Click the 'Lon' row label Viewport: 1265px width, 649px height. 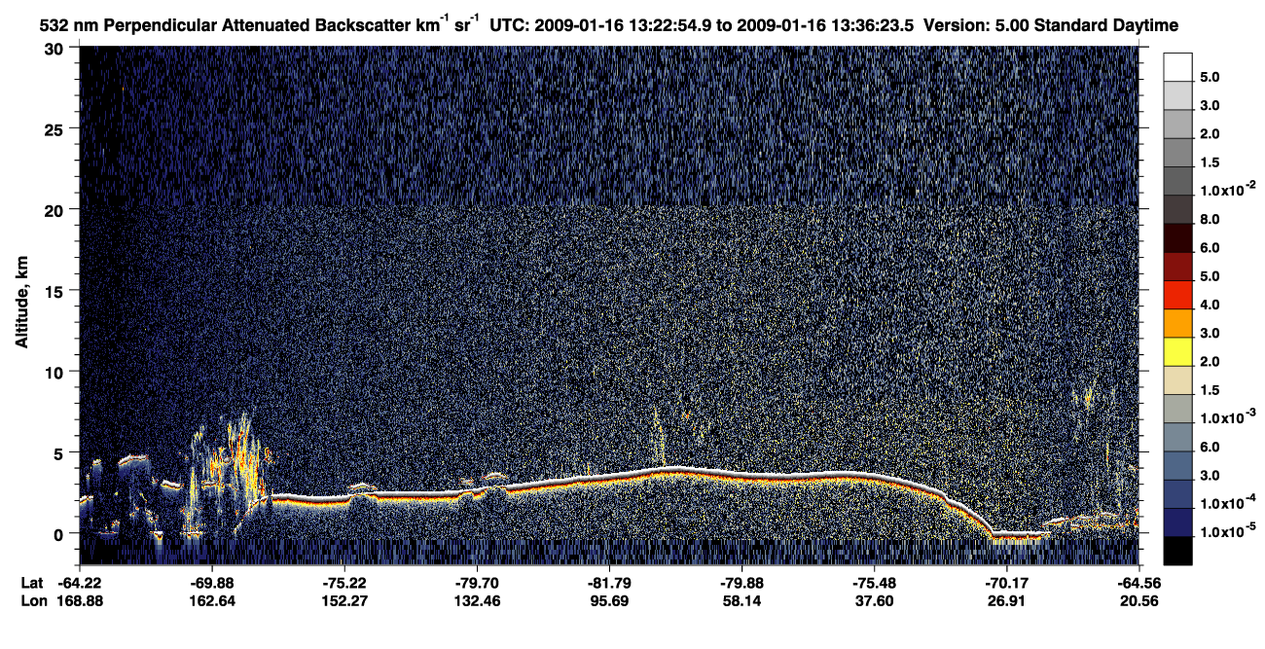point(32,601)
